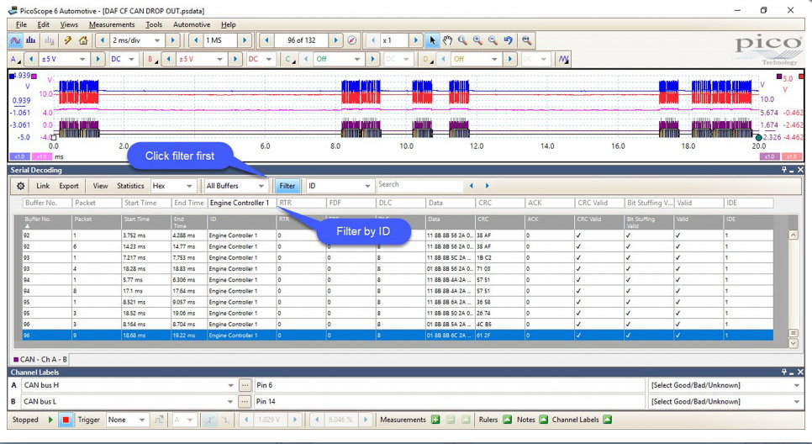Go to previous waveform buffer

[266, 40]
